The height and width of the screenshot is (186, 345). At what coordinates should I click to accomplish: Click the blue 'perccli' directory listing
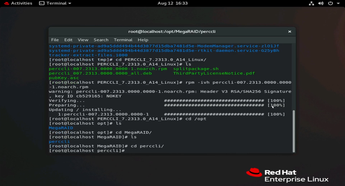click(59, 141)
